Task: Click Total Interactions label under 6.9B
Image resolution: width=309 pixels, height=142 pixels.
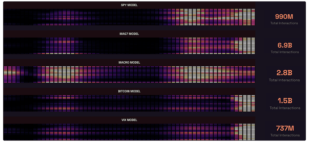Action: [x=285, y=52]
